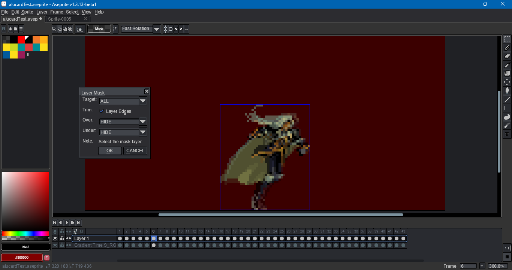Click the rainbow hue slider bar
This screenshot has height=270, width=512.
tap(25, 234)
